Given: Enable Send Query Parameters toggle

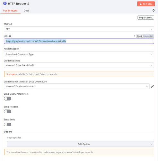Looking at the screenshot, I should tap(7, 99).
